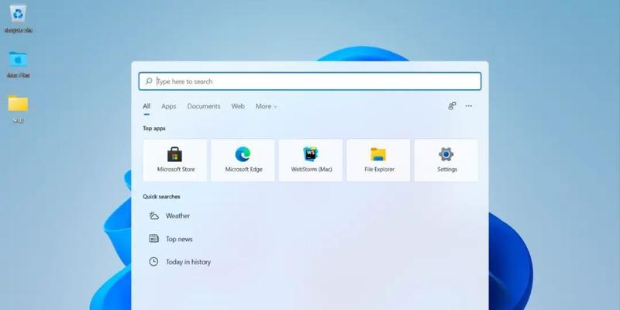The height and width of the screenshot is (310, 620).
Task: Launch Microsoft Edge from Top apps
Action: 243,160
